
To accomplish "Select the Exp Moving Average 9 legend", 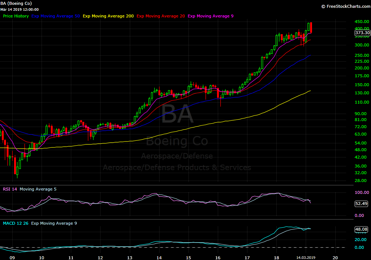I will [211, 16].
